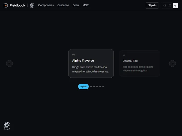This screenshot has height=136, width=182.
Task: Click the Fieldbook orange square logo icon
Action: click(x=6, y=5)
